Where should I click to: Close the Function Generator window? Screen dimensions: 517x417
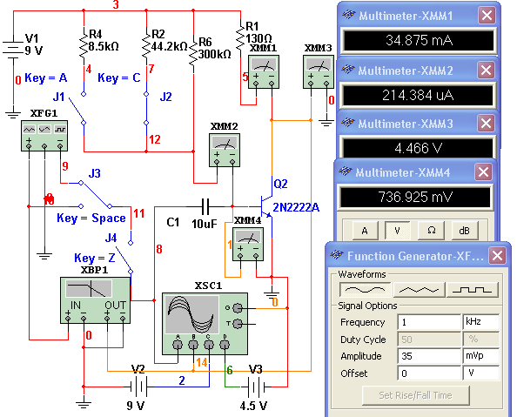497,256
